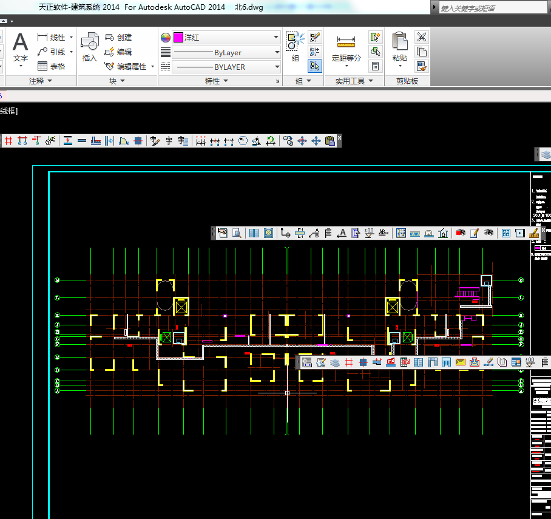Click the search keyword input field
The width and height of the screenshot is (551, 519).
[x=493, y=8]
